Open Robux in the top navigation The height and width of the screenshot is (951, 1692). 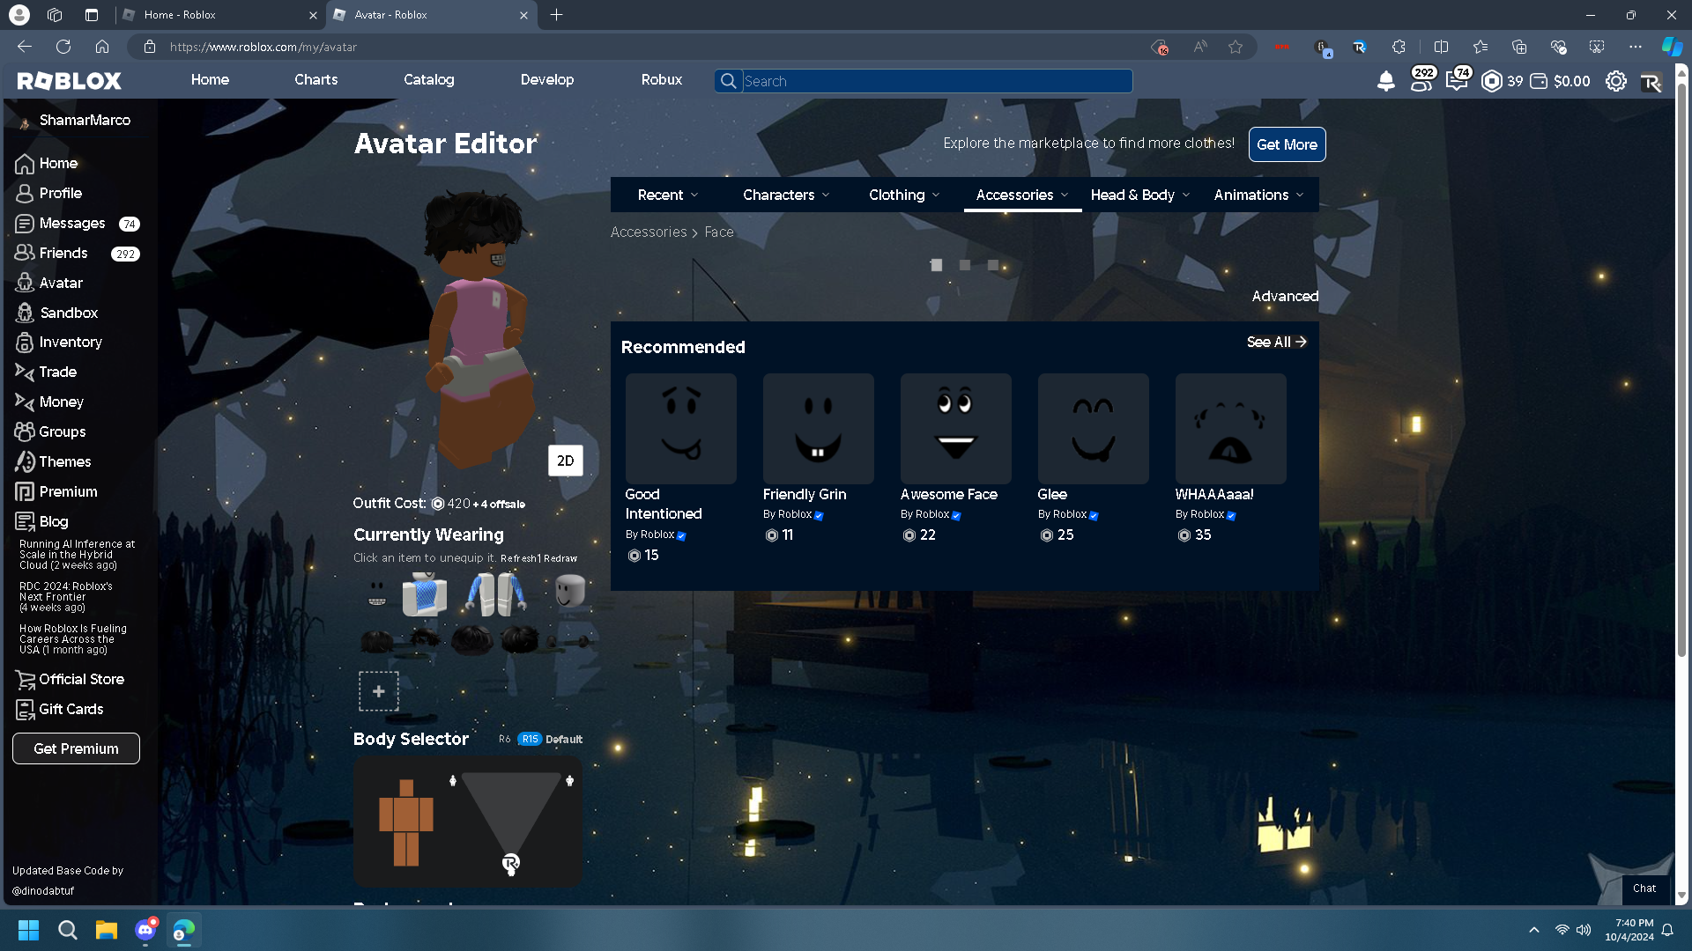pos(662,80)
